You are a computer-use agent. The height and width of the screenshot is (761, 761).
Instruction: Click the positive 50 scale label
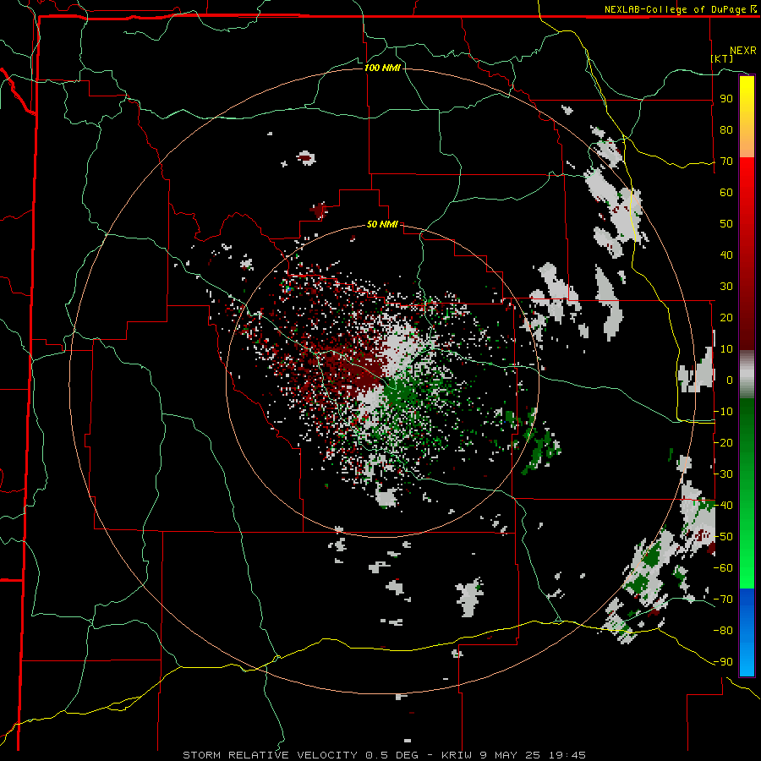point(726,224)
